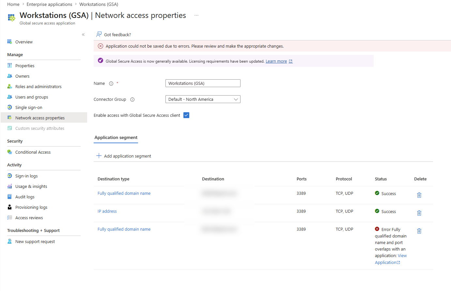Click the green Success icon on the first row
This screenshot has height=291, width=451.
[x=377, y=193]
